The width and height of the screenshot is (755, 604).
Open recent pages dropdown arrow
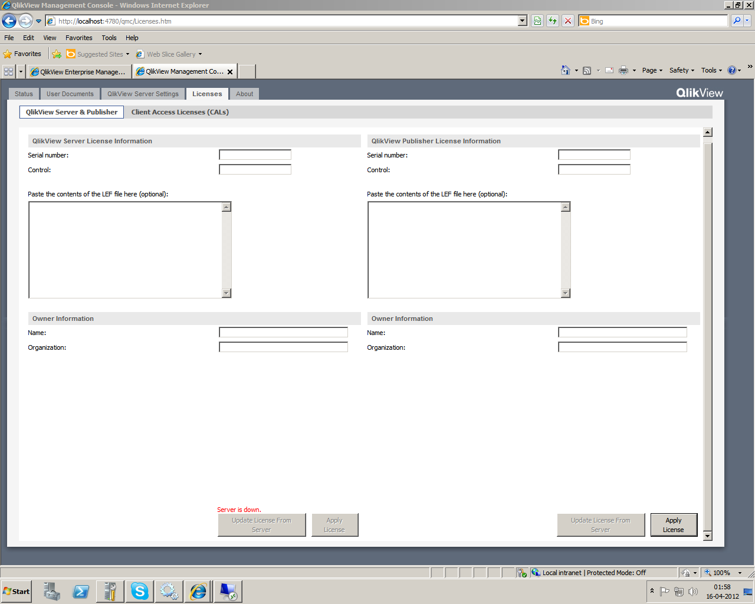point(39,21)
